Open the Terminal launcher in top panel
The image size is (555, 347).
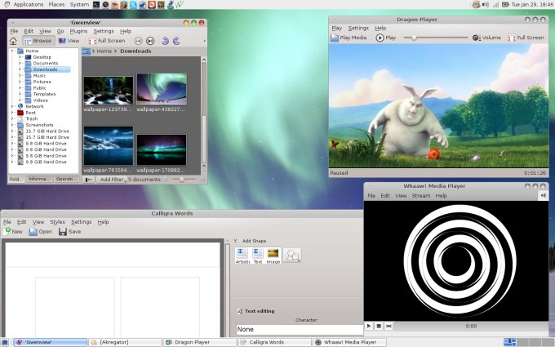[96, 5]
